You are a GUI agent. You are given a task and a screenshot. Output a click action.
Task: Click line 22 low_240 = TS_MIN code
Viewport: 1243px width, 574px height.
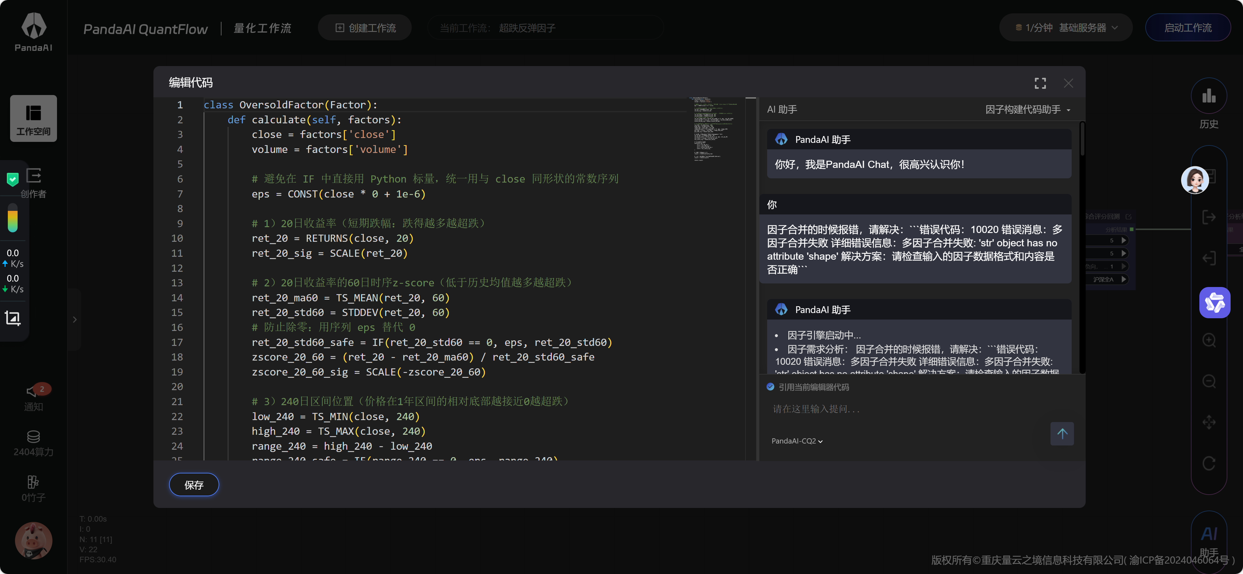click(x=336, y=417)
